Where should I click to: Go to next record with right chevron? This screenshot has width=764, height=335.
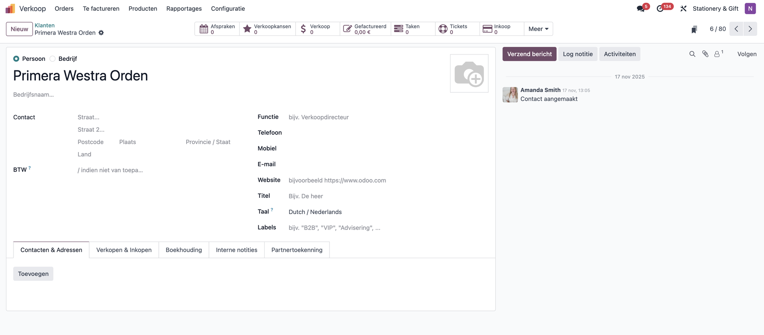[750, 29]
